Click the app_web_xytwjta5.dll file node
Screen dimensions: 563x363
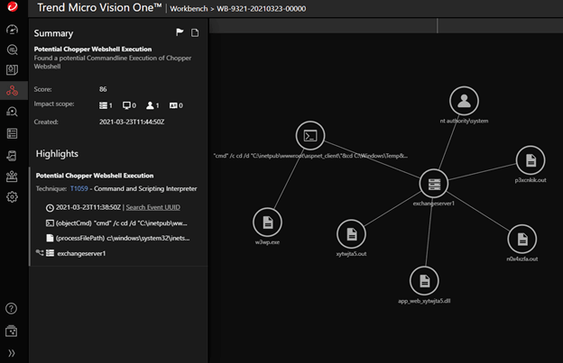423,279
